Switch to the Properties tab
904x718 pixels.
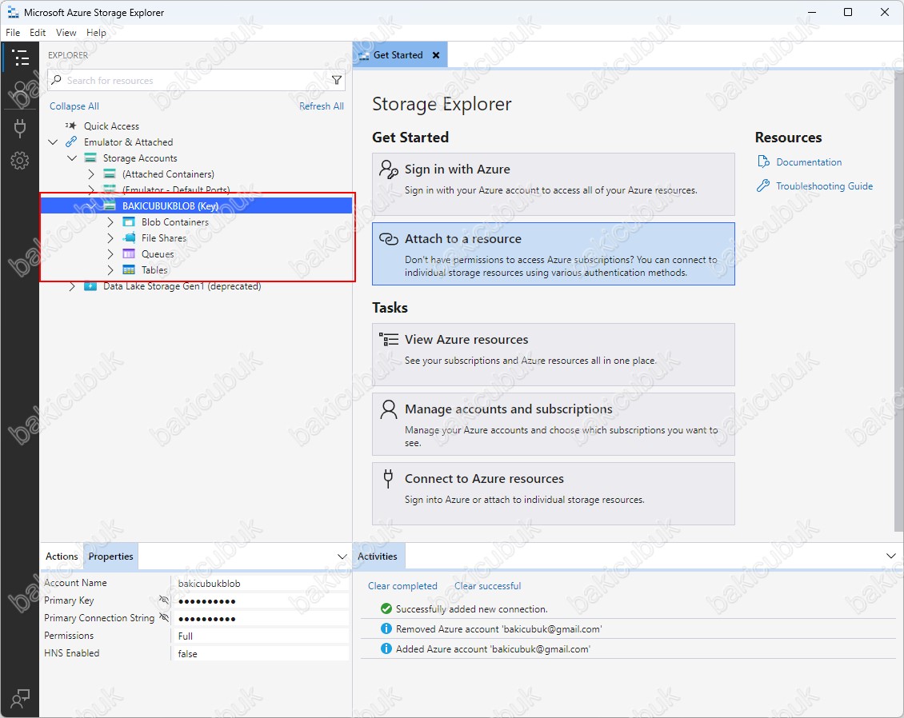click(x=110, y=556)
